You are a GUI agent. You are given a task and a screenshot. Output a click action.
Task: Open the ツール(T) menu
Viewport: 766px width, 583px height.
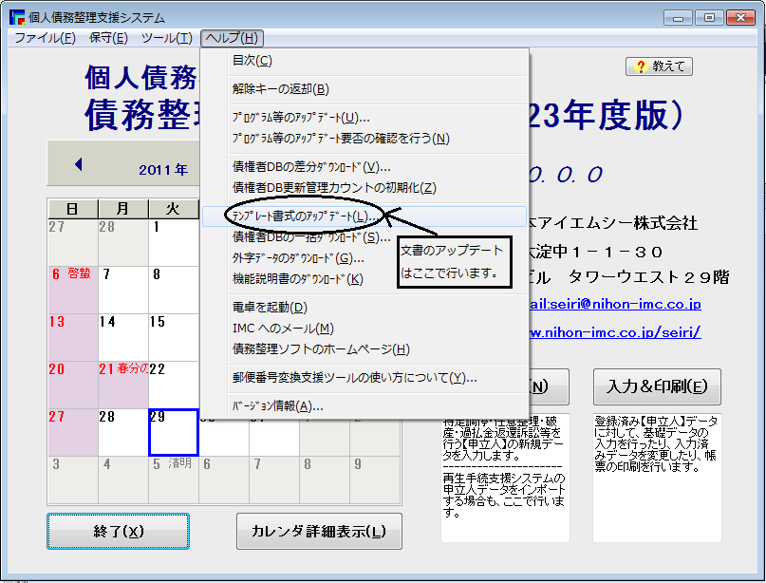(x=166, y=38)
